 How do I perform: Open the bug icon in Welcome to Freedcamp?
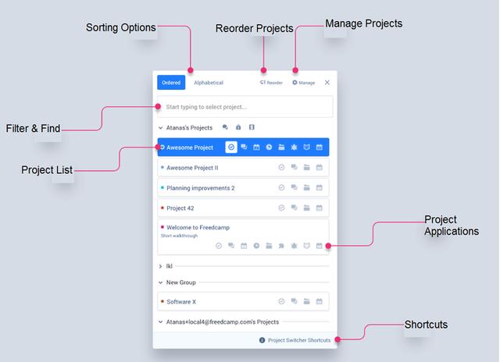click(294, 246)
